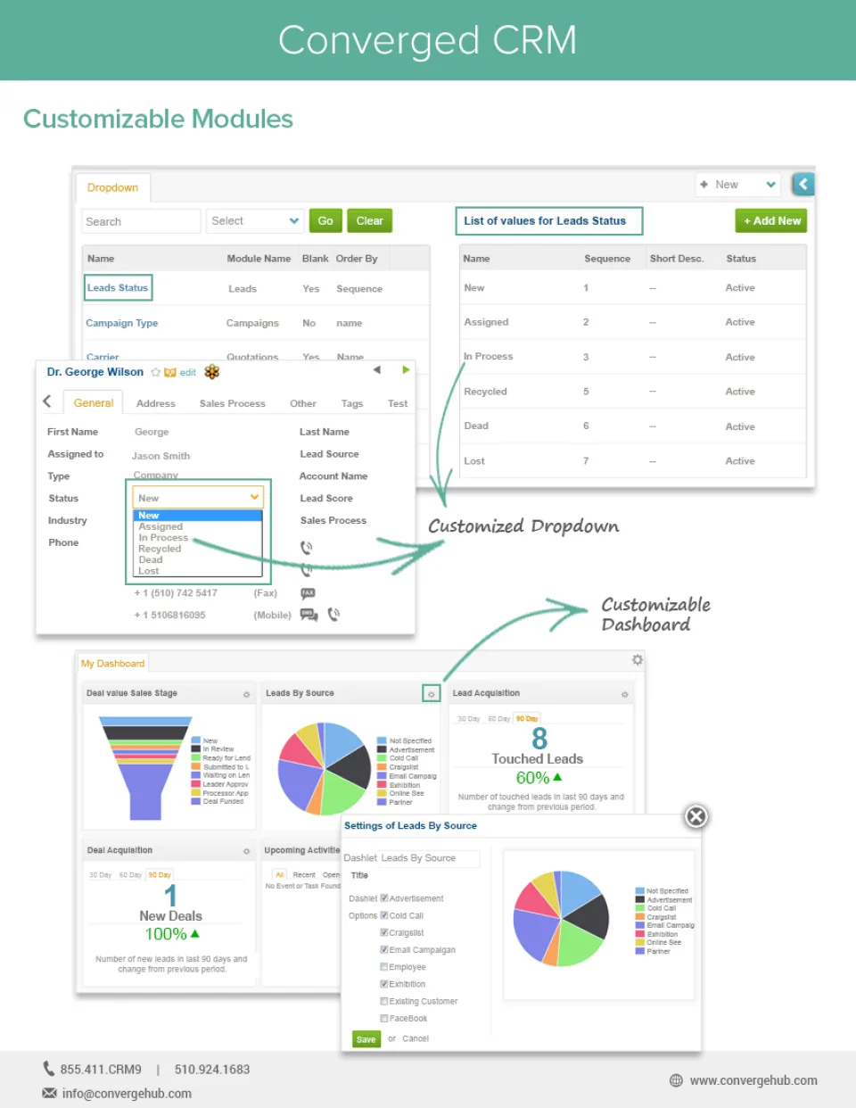Click the Deal Funded legend color swatch
The width and height of the screenshot is (856, 1108).
coord(196,801)
